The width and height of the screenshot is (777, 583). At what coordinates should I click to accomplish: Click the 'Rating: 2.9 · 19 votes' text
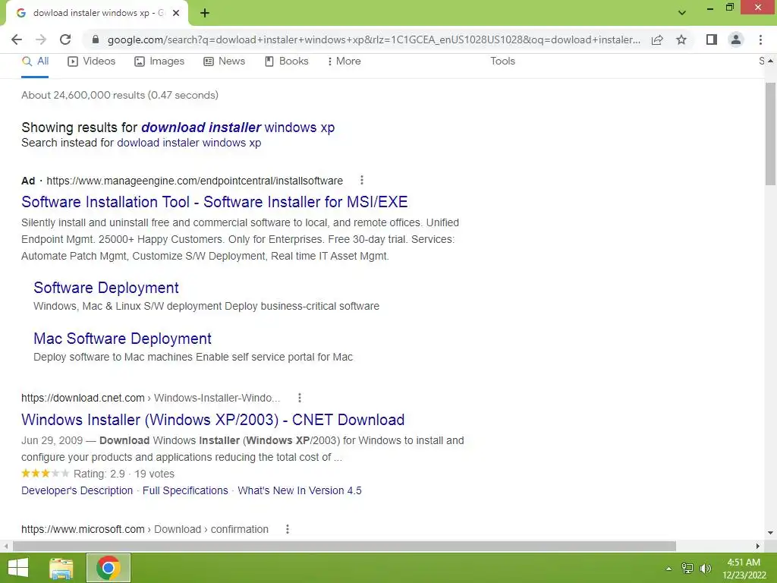tap(124, 474)
